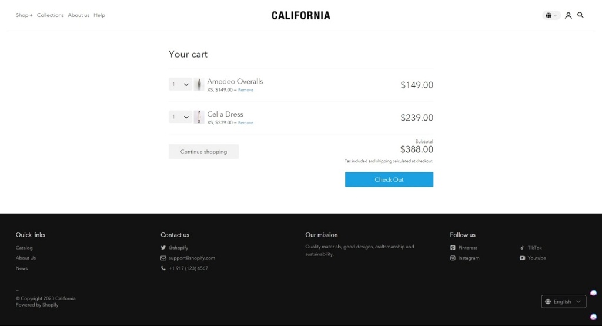
Task: Open the Shop + menu
Action: 24,15
